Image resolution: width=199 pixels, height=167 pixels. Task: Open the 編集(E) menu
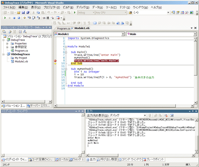(x=23, y=7)
